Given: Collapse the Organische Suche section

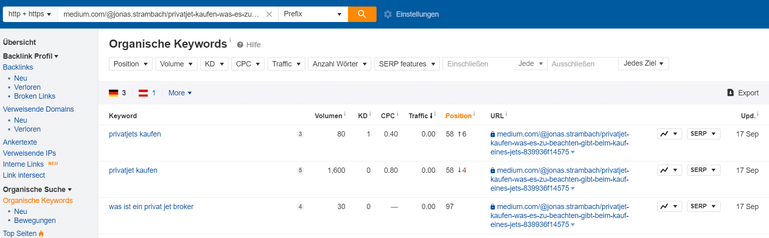Looking at the screenshot, I should coord(37,190).
